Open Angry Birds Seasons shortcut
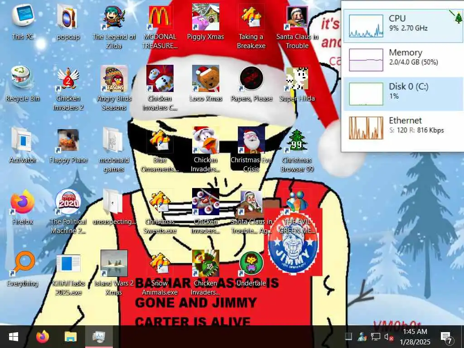 pyautogui.click(x=114, y=88)
